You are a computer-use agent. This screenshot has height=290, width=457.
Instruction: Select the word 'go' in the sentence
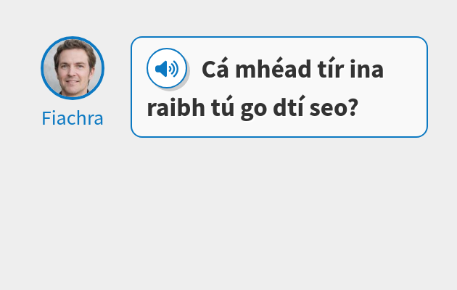254,109
